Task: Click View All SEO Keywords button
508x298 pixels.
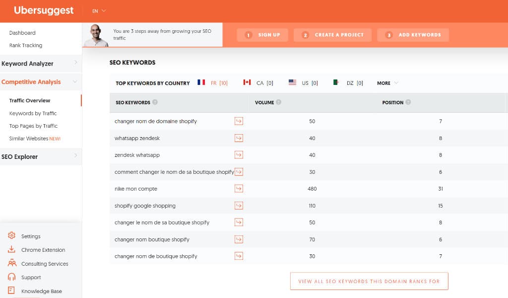Action: pyautogui.click(x=369, y=281)
